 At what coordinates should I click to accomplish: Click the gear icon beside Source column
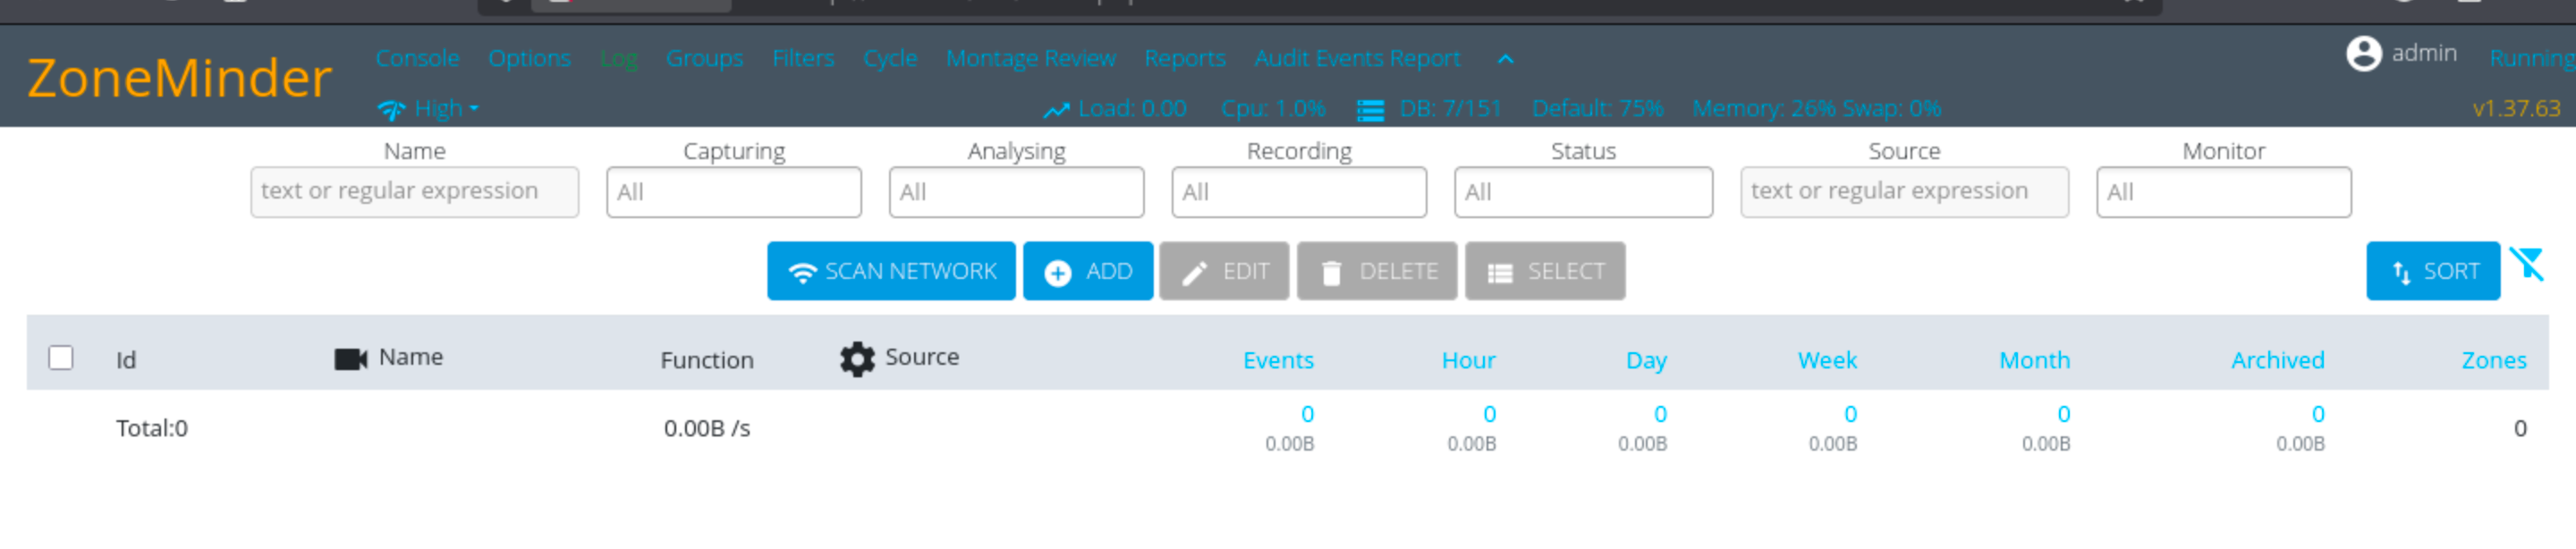[x=856, y=359]
